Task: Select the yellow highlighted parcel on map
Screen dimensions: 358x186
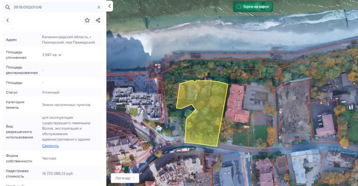Action: (205, 115)
